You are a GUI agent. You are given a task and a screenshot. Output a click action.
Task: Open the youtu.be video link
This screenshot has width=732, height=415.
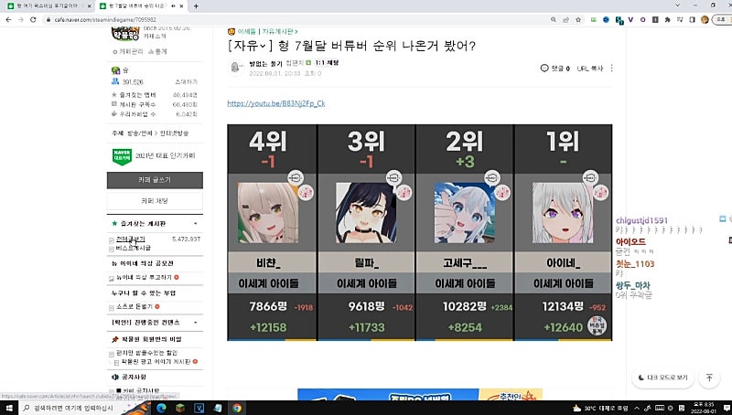(276, 103)
